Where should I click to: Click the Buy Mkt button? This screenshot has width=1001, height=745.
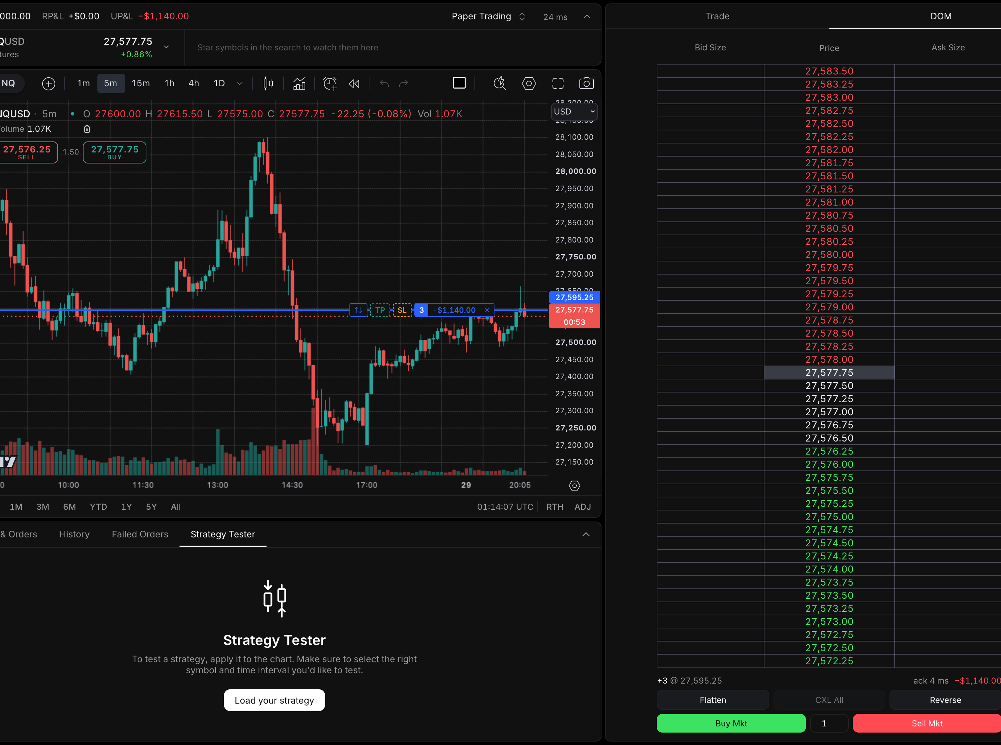point(731,723)
